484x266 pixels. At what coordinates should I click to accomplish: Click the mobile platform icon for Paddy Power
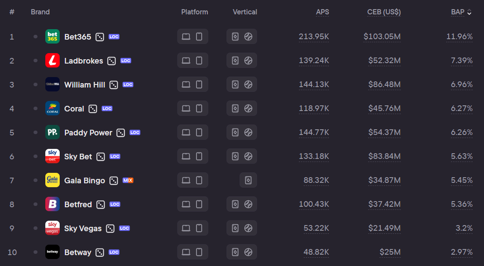tap(199, 132)
